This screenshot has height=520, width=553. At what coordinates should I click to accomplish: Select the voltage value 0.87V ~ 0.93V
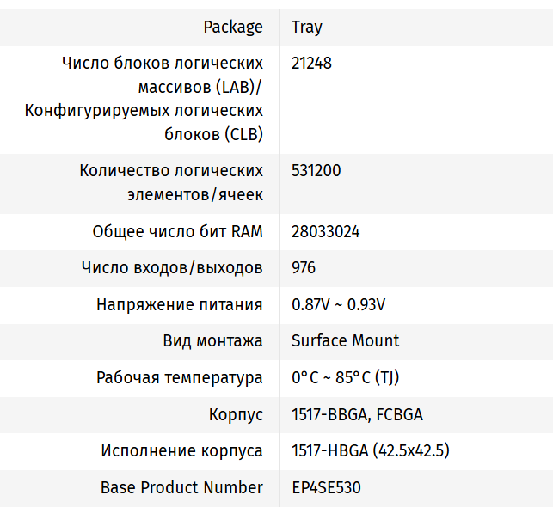(338, 304)
